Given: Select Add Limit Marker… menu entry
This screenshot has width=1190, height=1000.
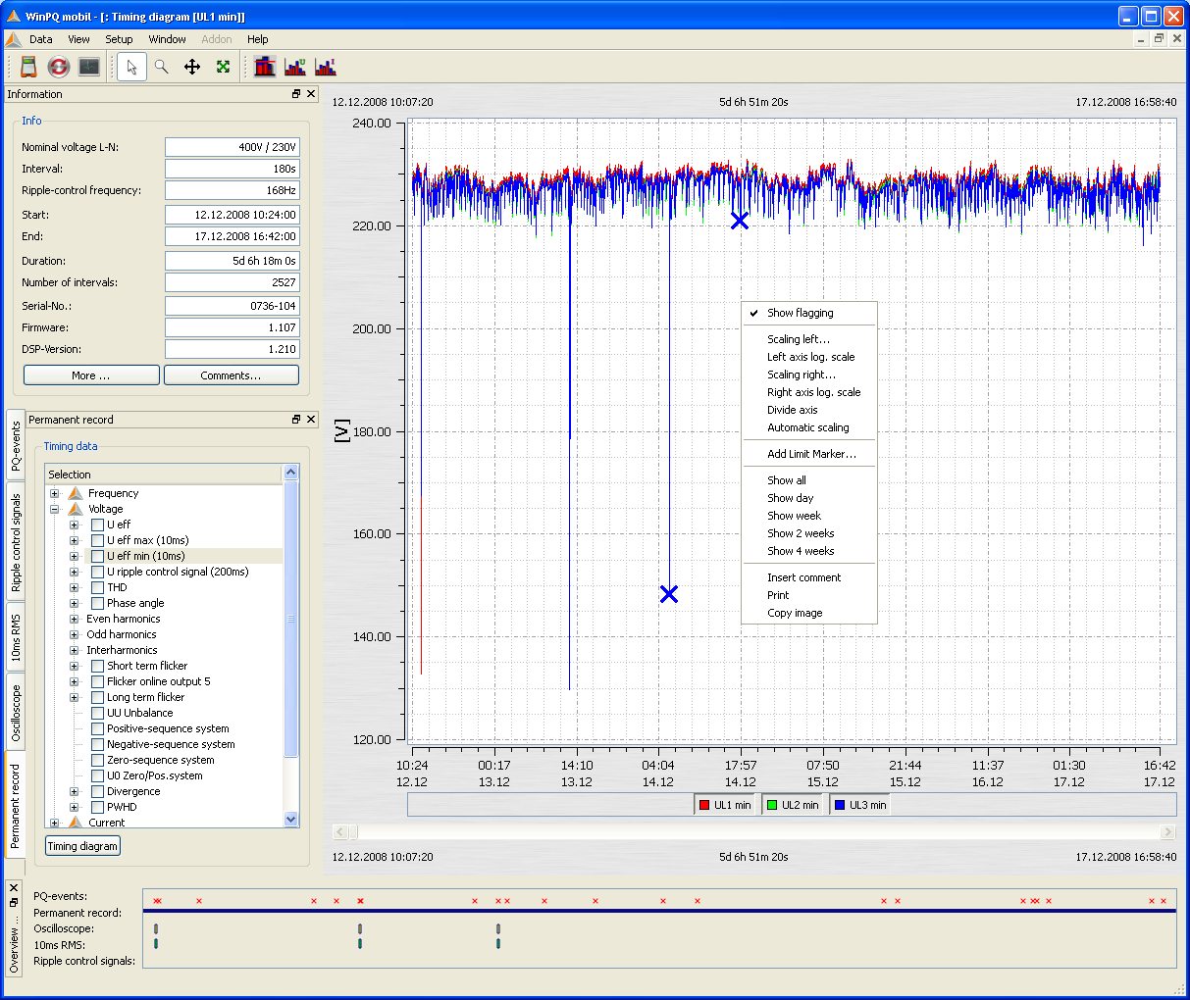Looking at the screenshot, I should [x=811, y=454].
